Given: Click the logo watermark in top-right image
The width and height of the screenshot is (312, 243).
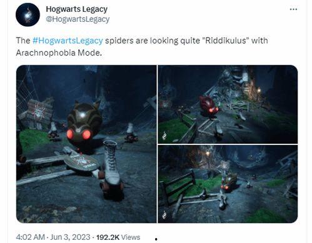Looking at the screenshot, I should (x=164, y=136).
